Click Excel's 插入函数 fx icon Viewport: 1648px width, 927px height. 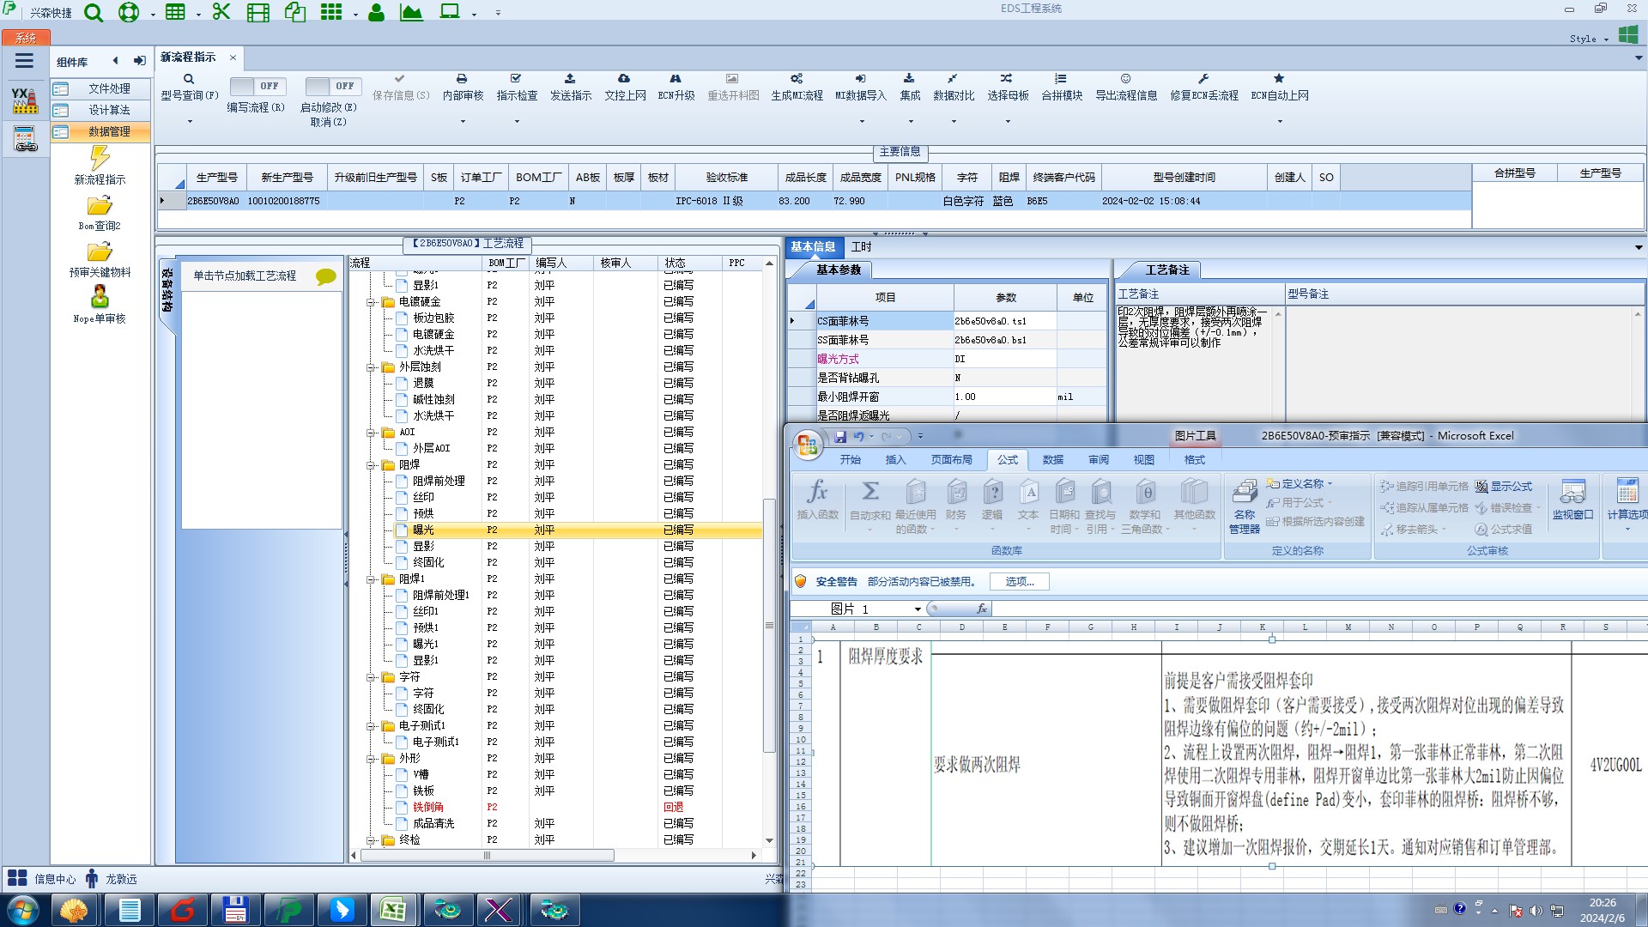pos(817,493)
